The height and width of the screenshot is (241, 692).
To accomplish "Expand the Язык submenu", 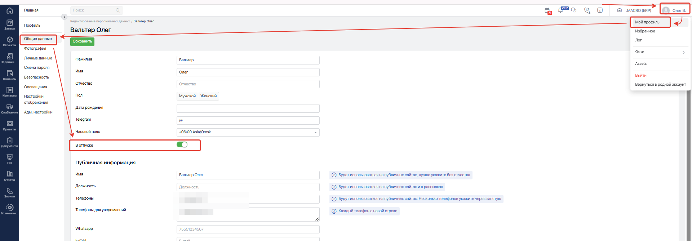I will pyautogui.click(x=660, y=52).
